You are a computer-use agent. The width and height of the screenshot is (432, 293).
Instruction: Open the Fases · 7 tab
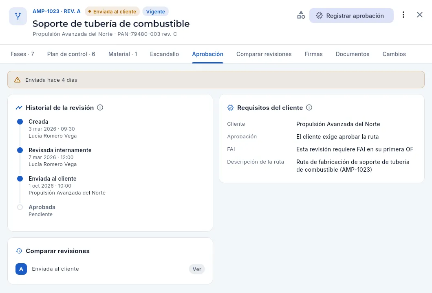(22, 54)
